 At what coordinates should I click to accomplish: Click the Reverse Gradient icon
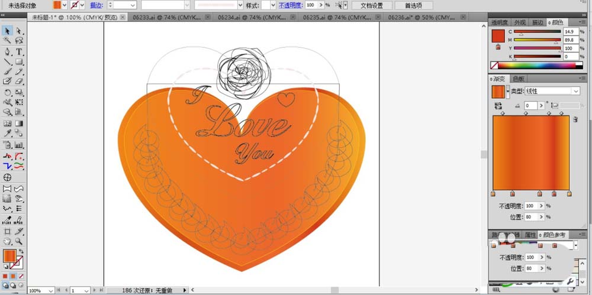tap(498, 106)
